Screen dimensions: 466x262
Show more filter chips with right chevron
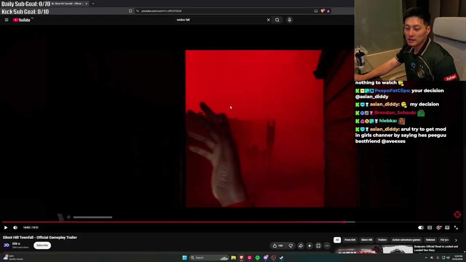tap(456, 240)
